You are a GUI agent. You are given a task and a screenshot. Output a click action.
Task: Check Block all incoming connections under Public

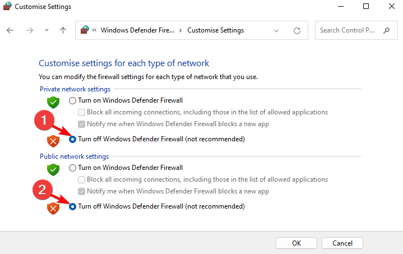click(x=81, y=179)
